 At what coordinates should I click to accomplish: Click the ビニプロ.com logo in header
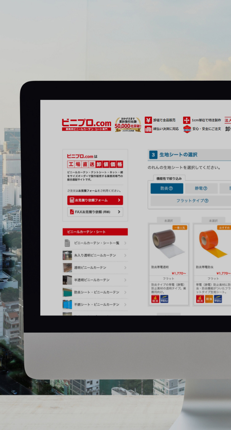coord(87,125)
